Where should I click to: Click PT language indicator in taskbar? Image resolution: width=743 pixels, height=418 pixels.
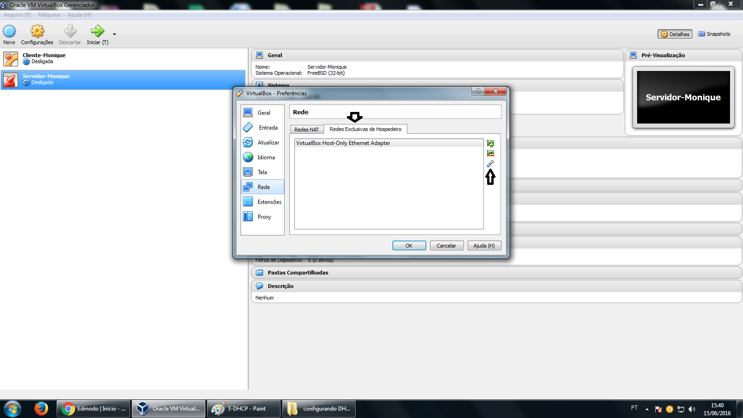634,407
